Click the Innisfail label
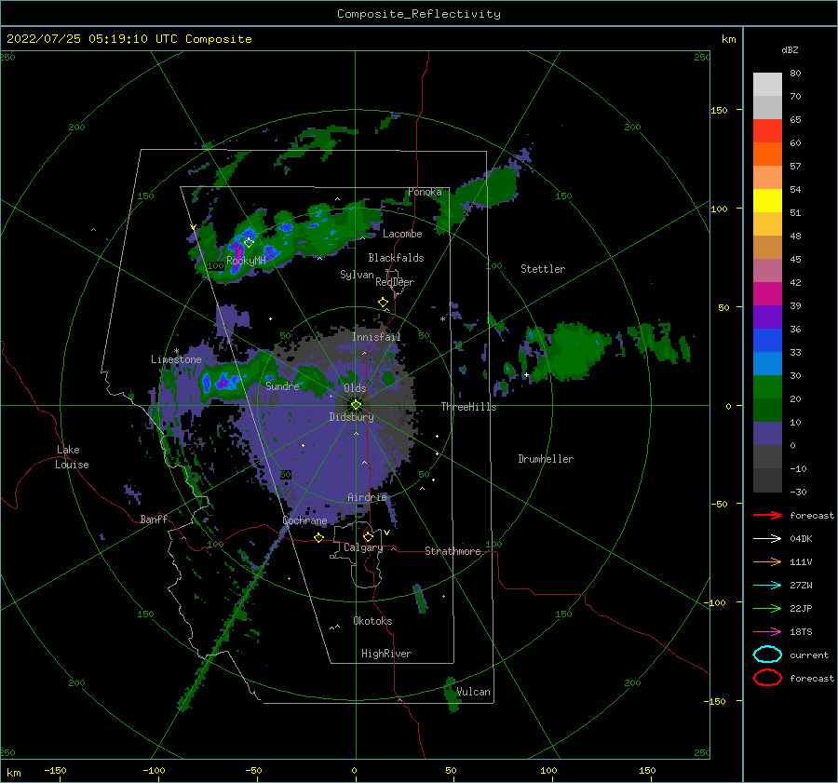 tap(376, 337)
